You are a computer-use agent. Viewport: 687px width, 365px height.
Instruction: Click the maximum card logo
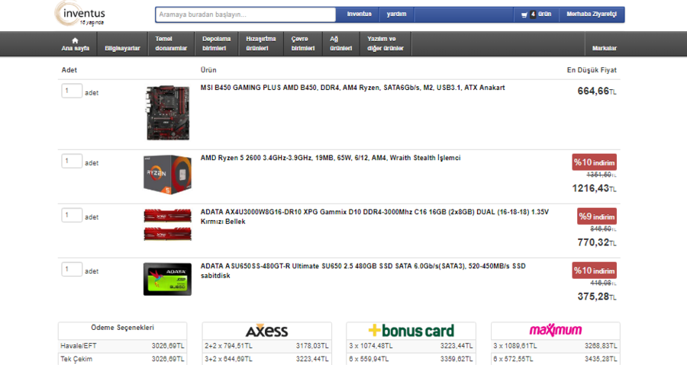(x=556, y=330)
